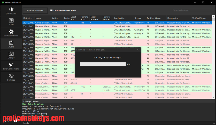This screenshot has width=216, height=125.
Task: Sort by the Detected column header
Action: 28,18
